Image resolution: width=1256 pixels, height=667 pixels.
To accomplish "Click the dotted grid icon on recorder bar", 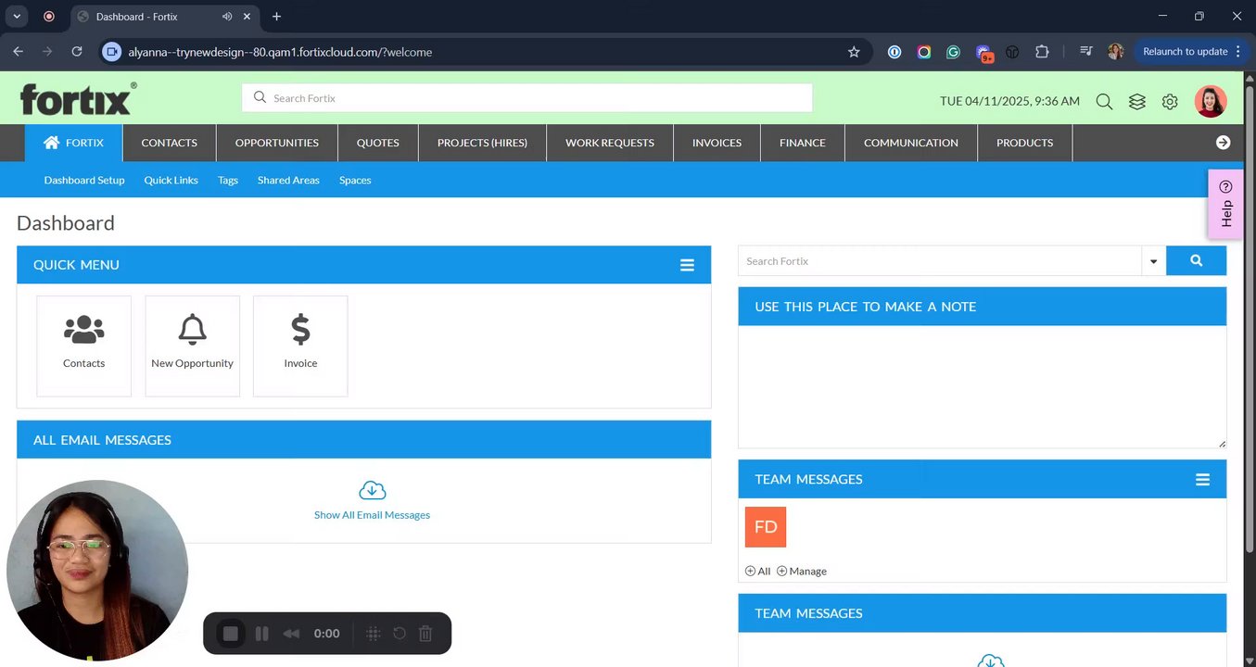I will (x=374, y=634).
